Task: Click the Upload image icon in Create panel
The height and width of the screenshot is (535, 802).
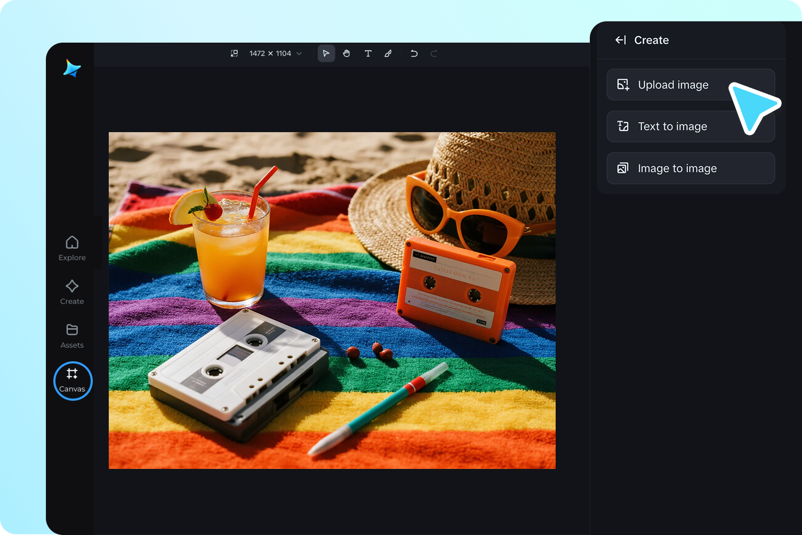Action: 622,84
